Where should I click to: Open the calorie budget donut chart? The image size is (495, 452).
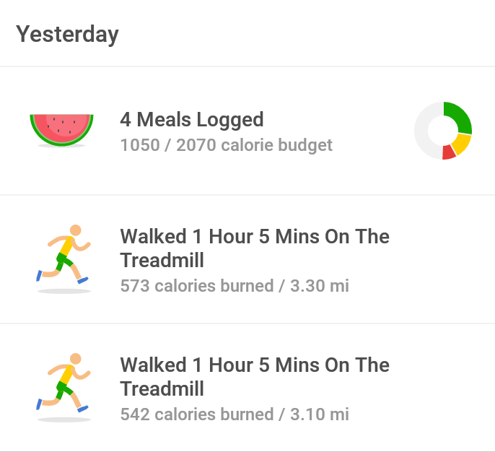point(443,131)
